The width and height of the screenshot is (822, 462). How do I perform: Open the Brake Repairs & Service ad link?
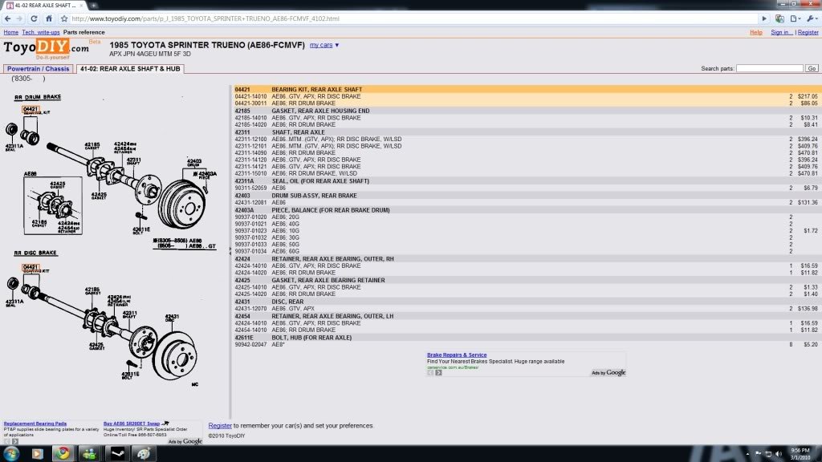[x=457, y=355]
